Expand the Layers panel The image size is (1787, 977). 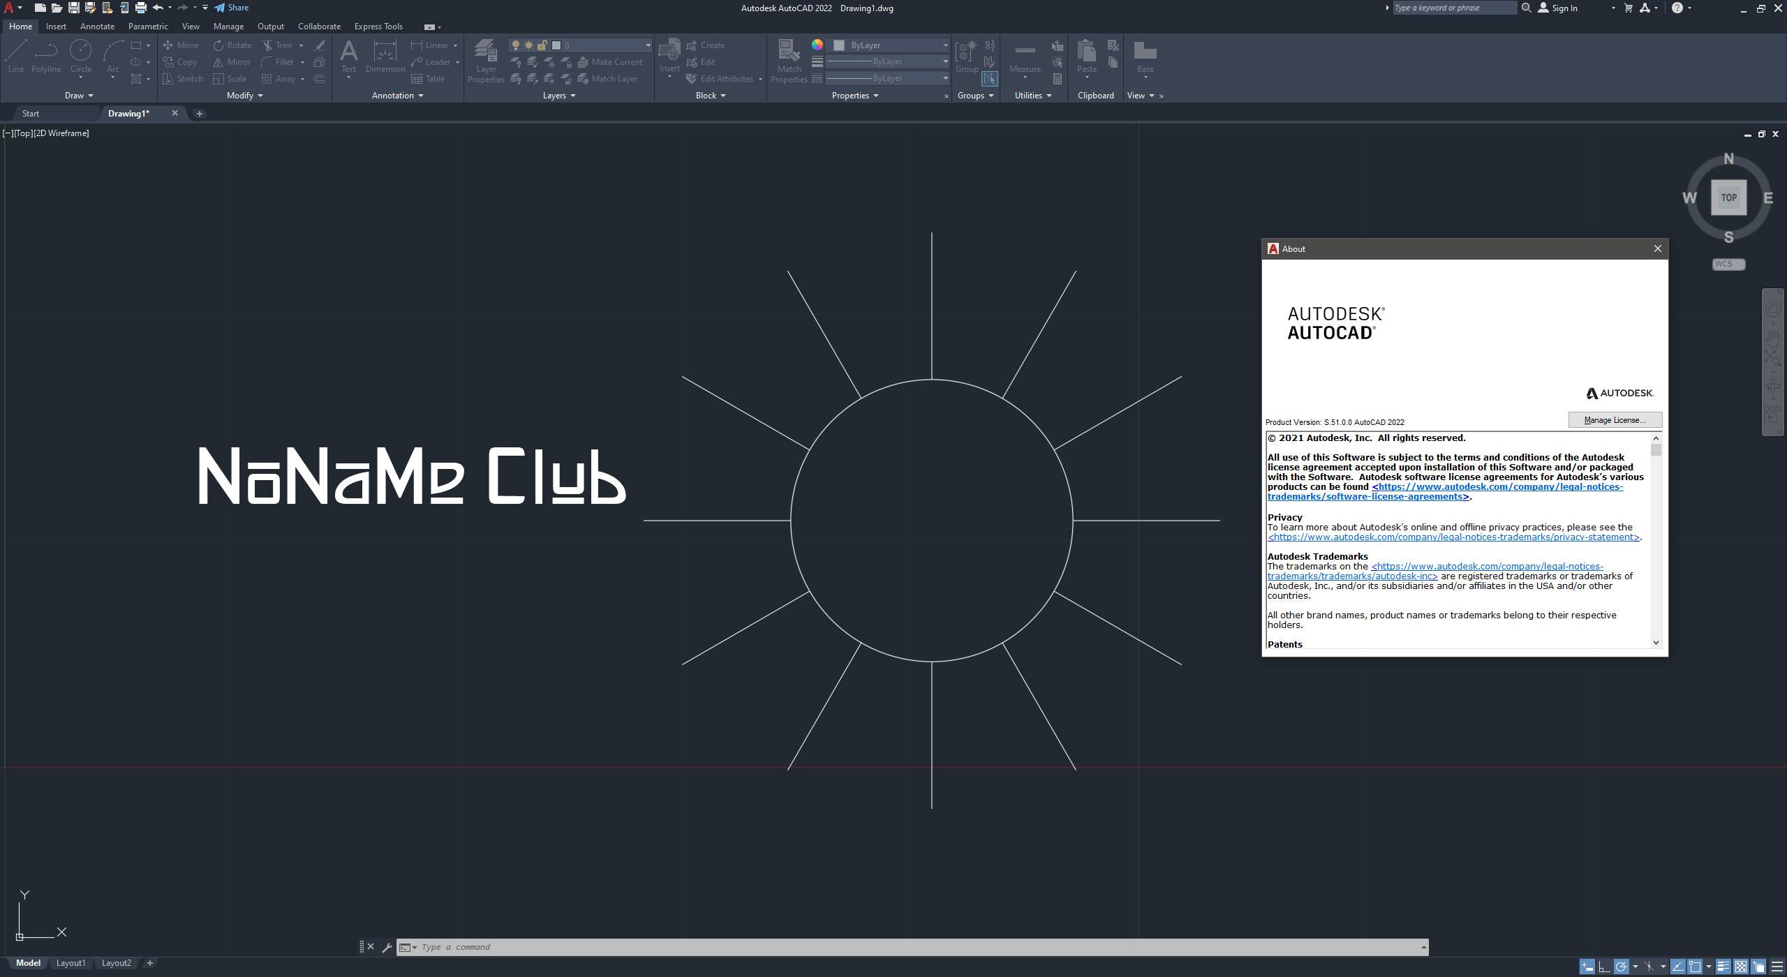tap(558, 96)
